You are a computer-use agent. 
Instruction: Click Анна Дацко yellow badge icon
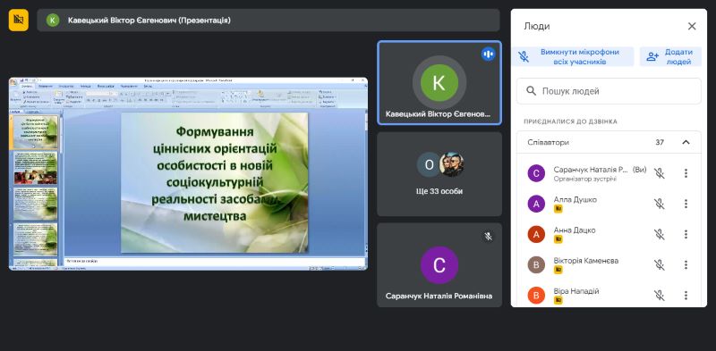(558, 239)
